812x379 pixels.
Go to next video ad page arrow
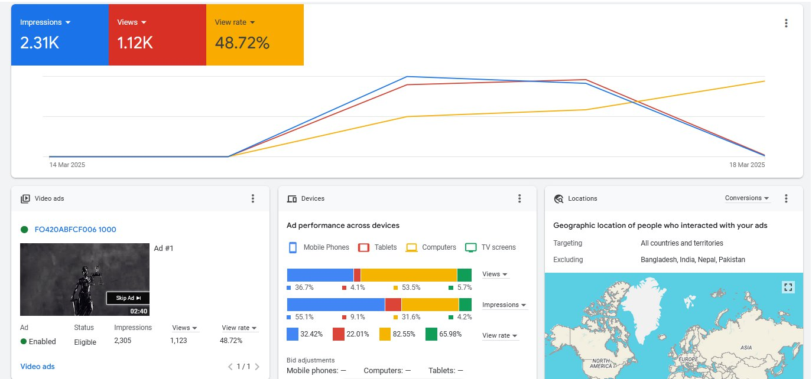(x=257, y=367)
